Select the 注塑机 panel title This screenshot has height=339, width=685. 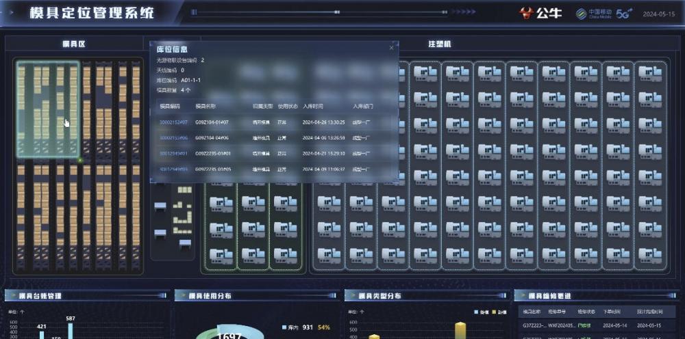439,44
